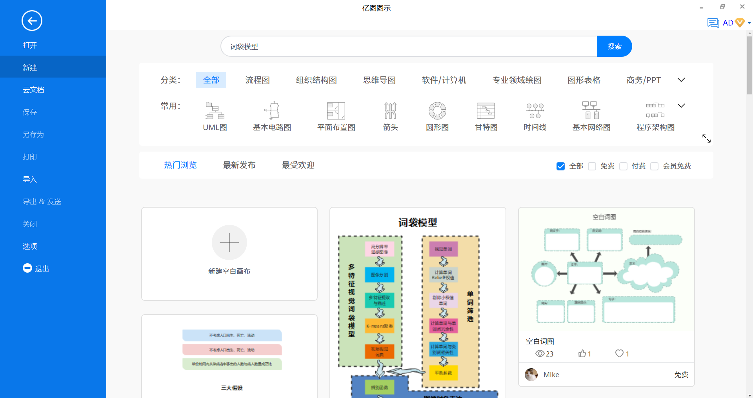Screen dimensions: 753x398
Task: Switch to the 最受欢迎 tab
Action: (298, 165)
